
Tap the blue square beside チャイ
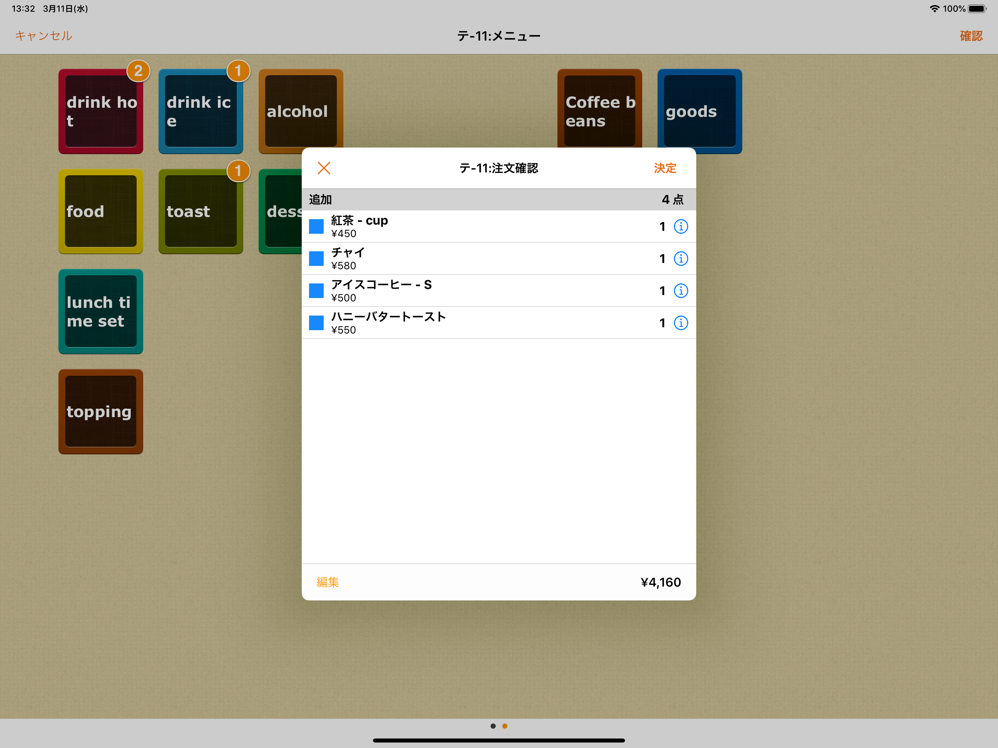click(316, 259)
